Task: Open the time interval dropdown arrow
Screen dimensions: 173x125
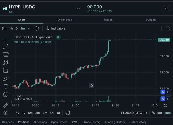Action: [x=29, y=28]
